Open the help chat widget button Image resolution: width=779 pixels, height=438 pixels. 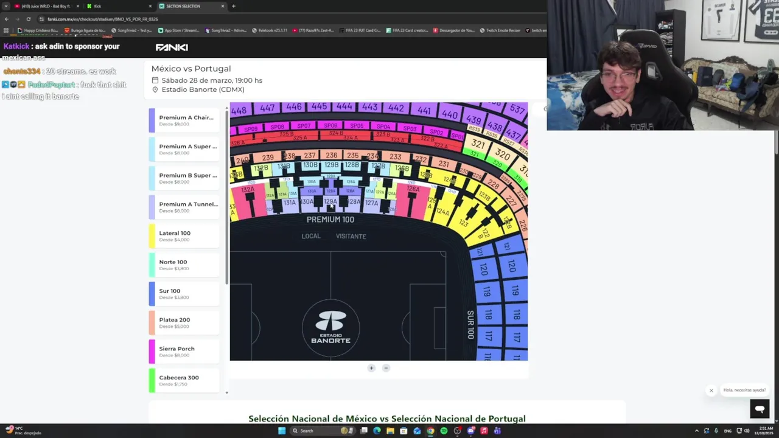click(x=760, y=409)
